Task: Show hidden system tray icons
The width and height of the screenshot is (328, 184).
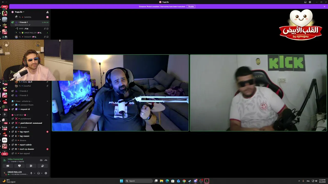Action: click(299, 181)
